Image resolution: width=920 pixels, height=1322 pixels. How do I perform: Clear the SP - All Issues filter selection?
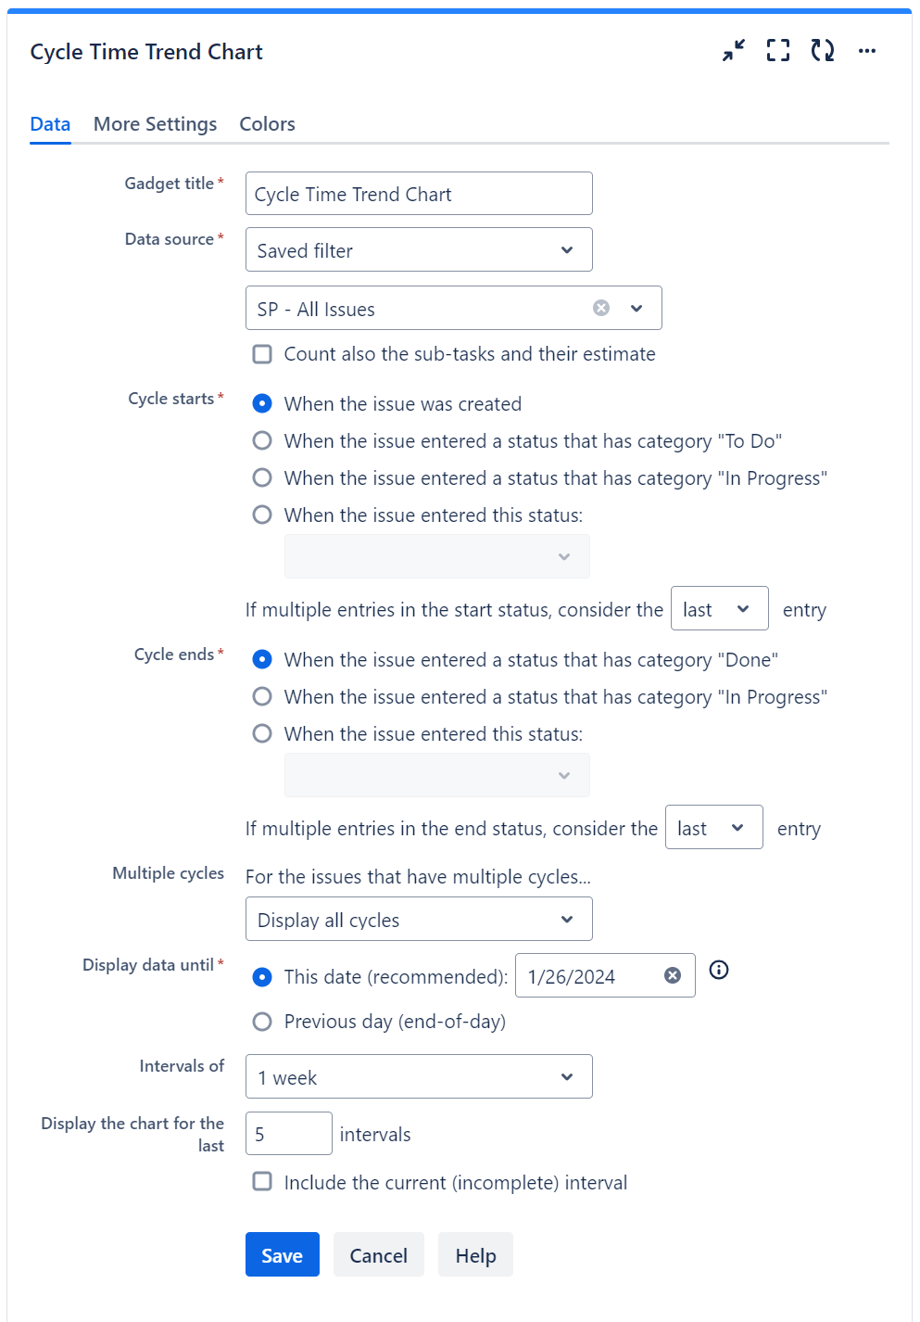pyautogui.click(x=601, y=308)
